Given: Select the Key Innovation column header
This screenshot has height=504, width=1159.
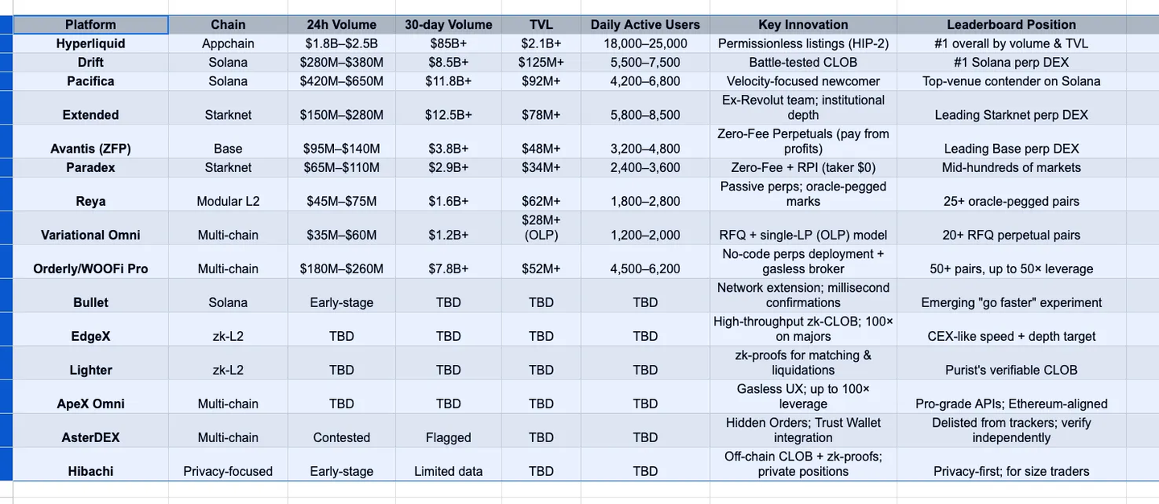Looking at the screenshot, I should point(802,25).
